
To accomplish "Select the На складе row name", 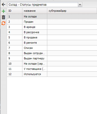I will coord(35,16).
